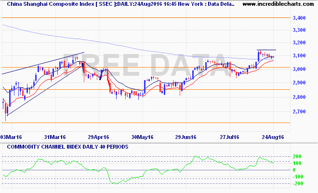Click the 3,300 price axis label
Image resolution: width=318 pixels, height=193 pixels.
(x=299, y=30)
